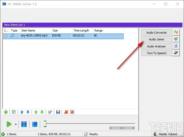
Task: Move item up with green up arrow
Action: (x=36, y=112)
